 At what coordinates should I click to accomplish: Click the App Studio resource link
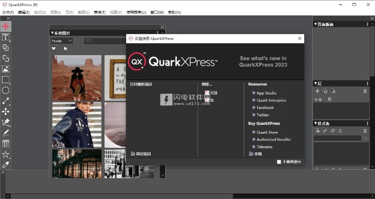[x=266, y=93]
